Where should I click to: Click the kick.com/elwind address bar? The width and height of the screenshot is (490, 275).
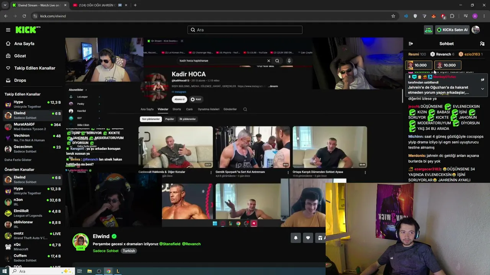[x=214, y=16]
